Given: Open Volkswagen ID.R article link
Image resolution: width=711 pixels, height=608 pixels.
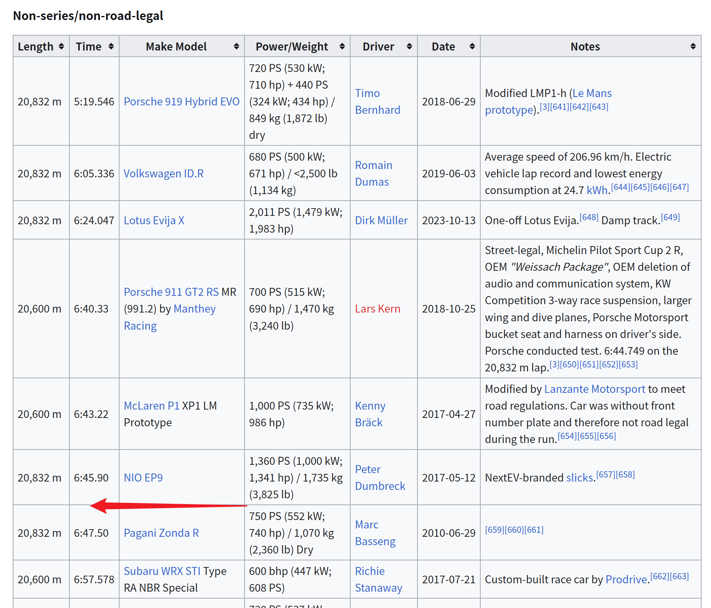Looking at the screenshot, I should pos(163,173).
